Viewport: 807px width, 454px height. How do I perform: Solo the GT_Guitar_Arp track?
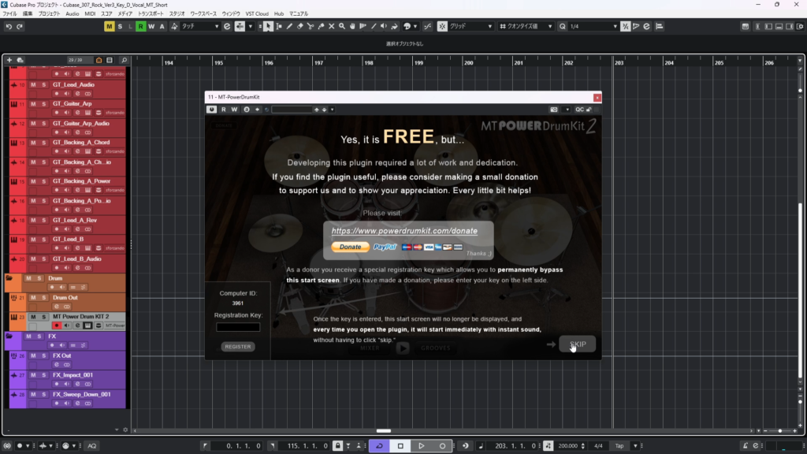click(x=44, y=104)
